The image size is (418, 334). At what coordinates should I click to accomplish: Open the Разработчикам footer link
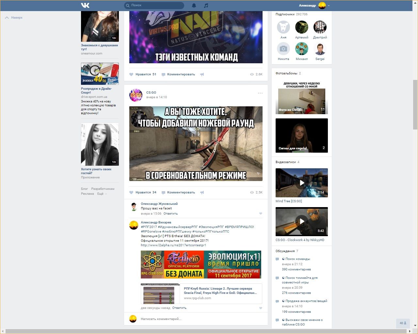coord(103,189)
